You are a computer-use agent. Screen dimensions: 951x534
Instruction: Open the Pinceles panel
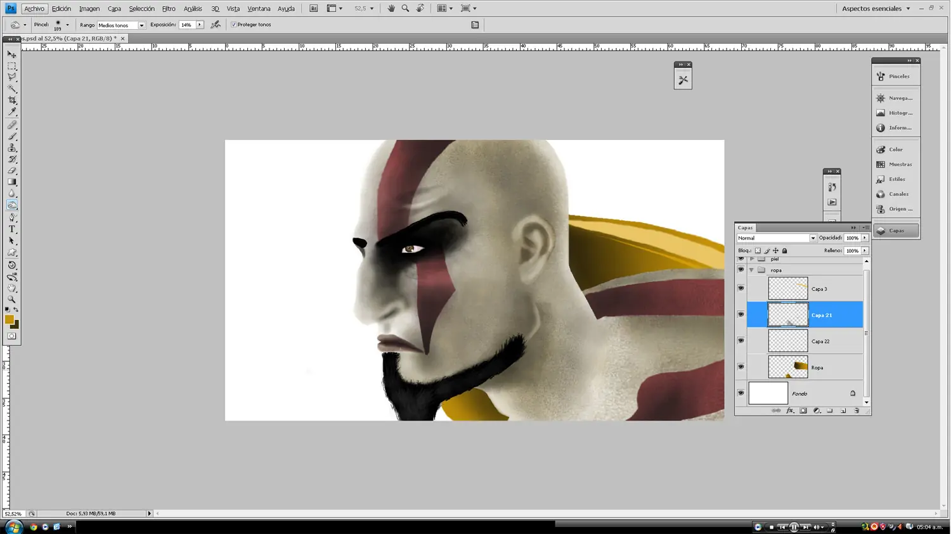896,77
